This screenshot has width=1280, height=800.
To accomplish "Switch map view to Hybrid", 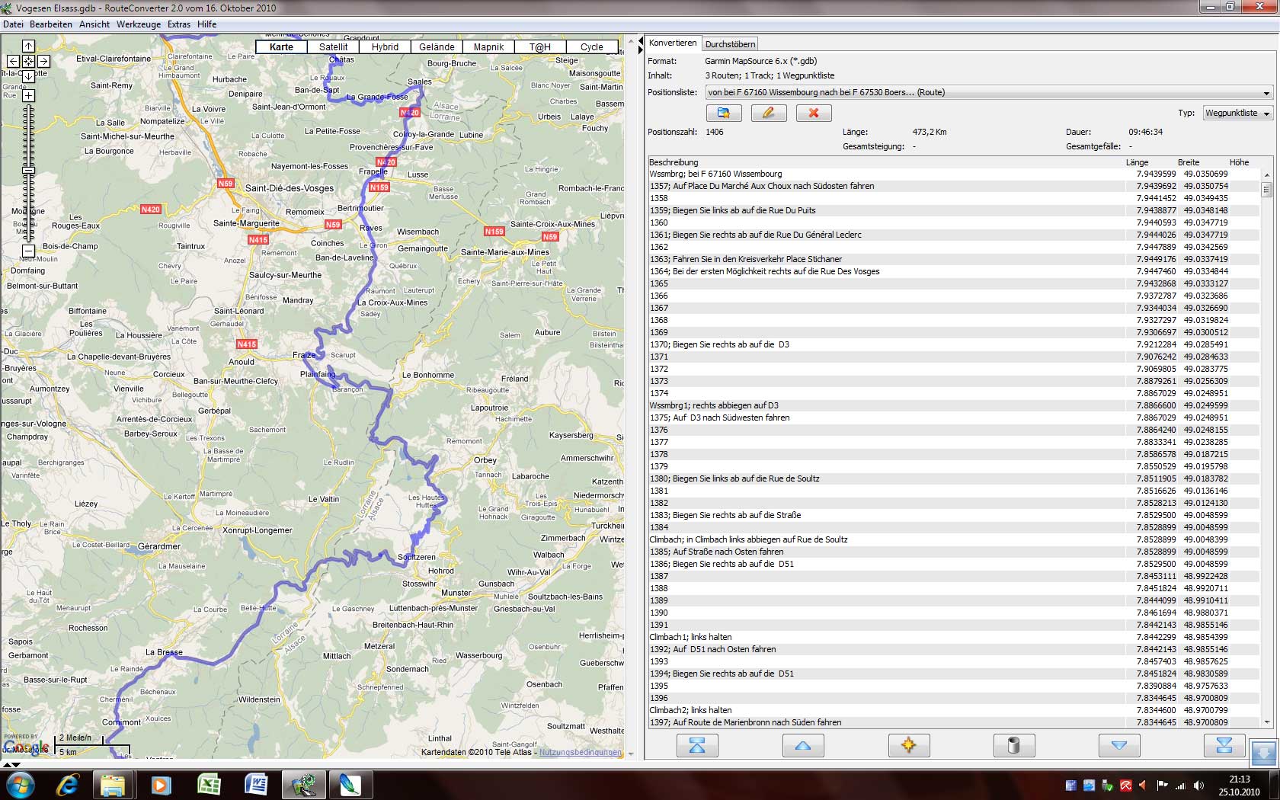I will [385, 46].
